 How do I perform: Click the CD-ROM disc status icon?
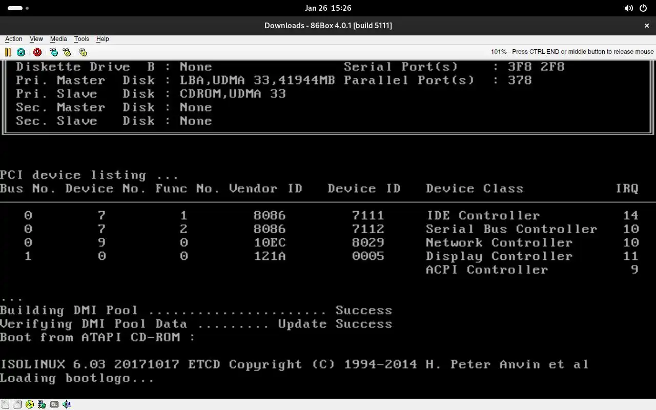30,404
